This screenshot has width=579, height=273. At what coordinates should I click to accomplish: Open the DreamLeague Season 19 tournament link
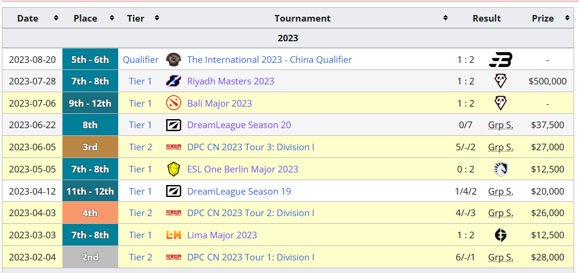coord(239,191)
